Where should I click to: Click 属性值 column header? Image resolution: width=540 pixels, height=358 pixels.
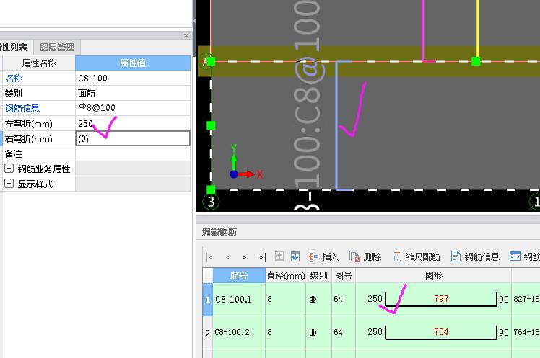point(133,63)
